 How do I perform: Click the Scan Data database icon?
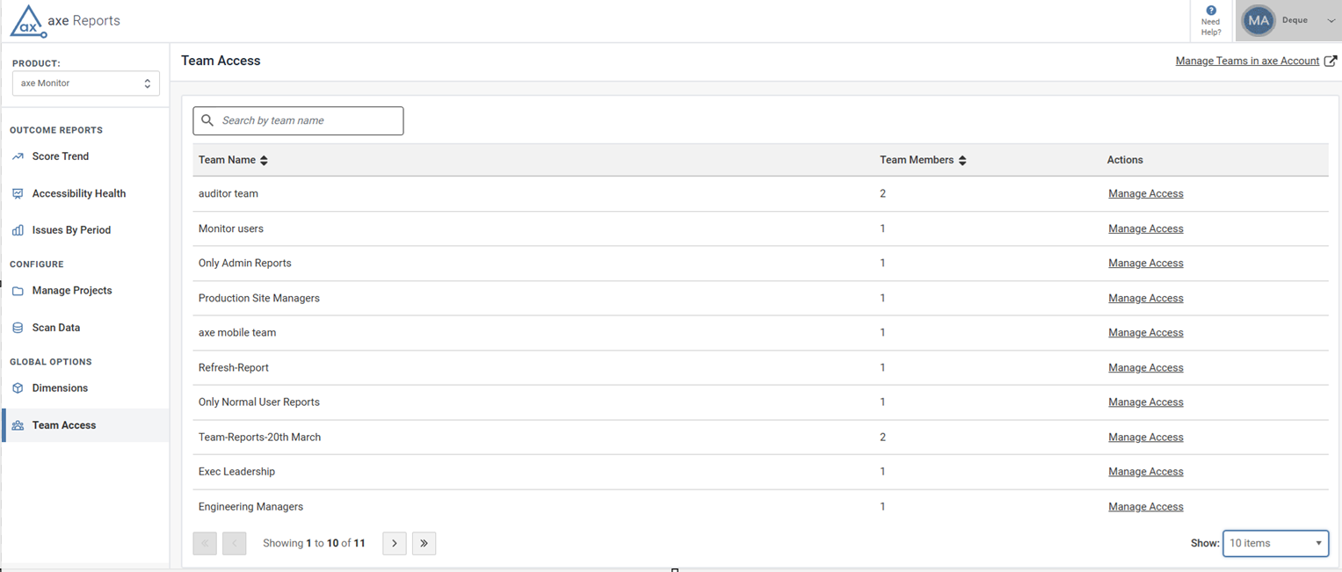pyautogui.click(x=18, y=328)
